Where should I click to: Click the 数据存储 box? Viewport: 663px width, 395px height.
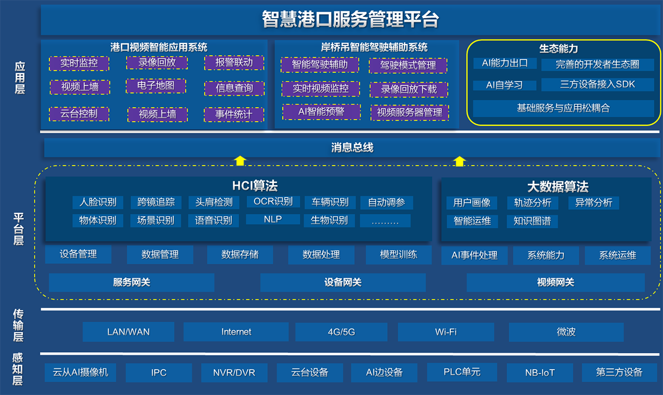[240, 255]
